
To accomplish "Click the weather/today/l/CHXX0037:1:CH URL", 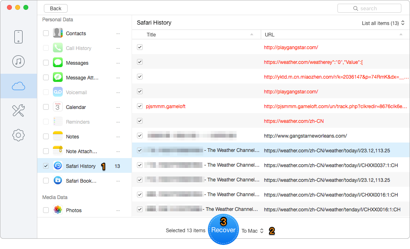I will [331, 165].
